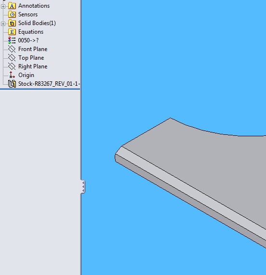Expand the Solid Bodies(1) node
The width and height of the screenshot is (266, 275).
click(x=3, y=24)
